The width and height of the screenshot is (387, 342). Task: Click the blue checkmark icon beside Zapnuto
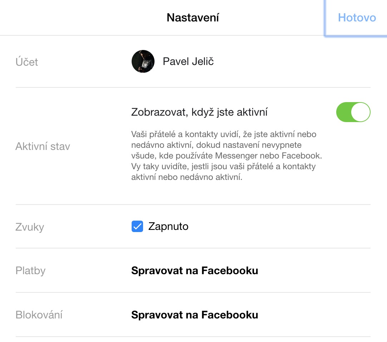coord(137,226)
